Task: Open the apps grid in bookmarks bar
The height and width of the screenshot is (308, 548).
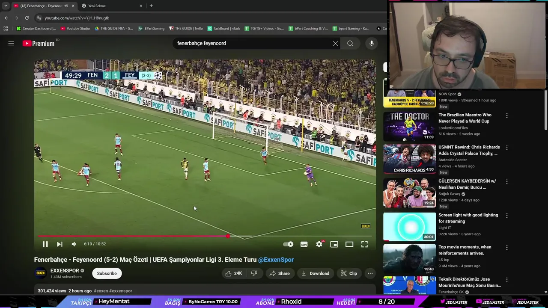Action: [x=6, y=29]
